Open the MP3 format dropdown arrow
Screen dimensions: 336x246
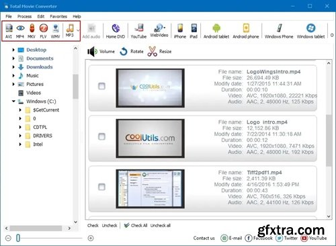(x=78, y=30)
